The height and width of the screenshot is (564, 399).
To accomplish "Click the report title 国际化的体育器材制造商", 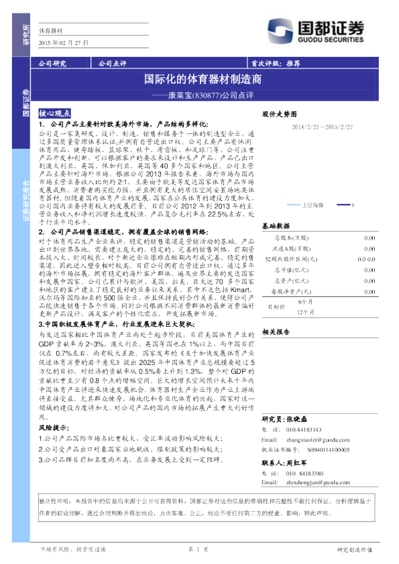I will (x=203, y=79).
